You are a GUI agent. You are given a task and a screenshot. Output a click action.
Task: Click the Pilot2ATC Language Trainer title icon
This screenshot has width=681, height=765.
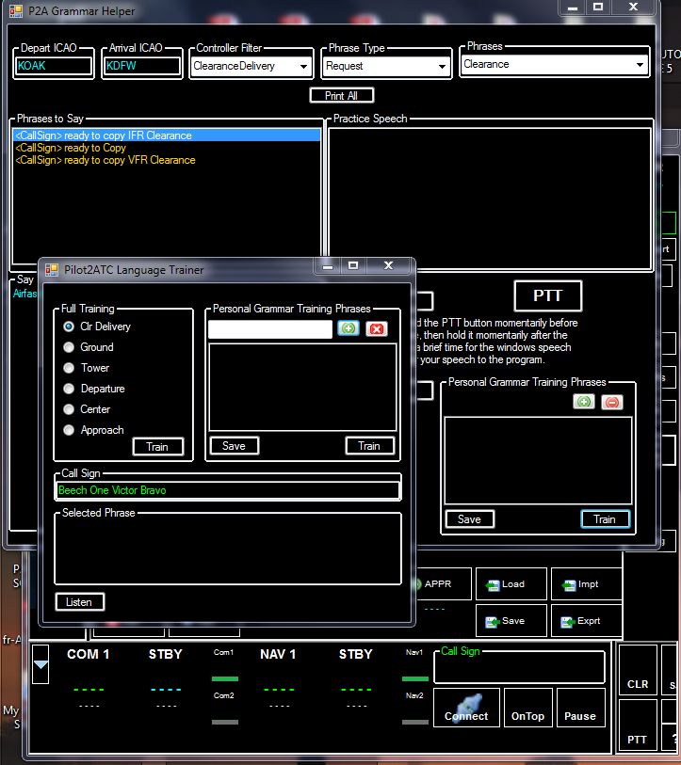pos(51,270)
